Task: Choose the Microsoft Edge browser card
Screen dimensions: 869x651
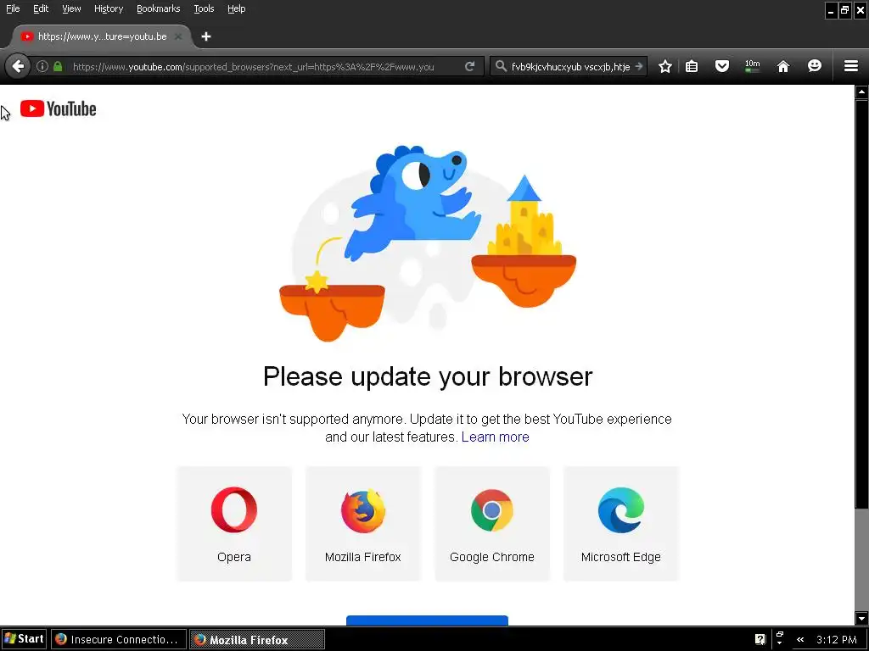Action: 621,524
